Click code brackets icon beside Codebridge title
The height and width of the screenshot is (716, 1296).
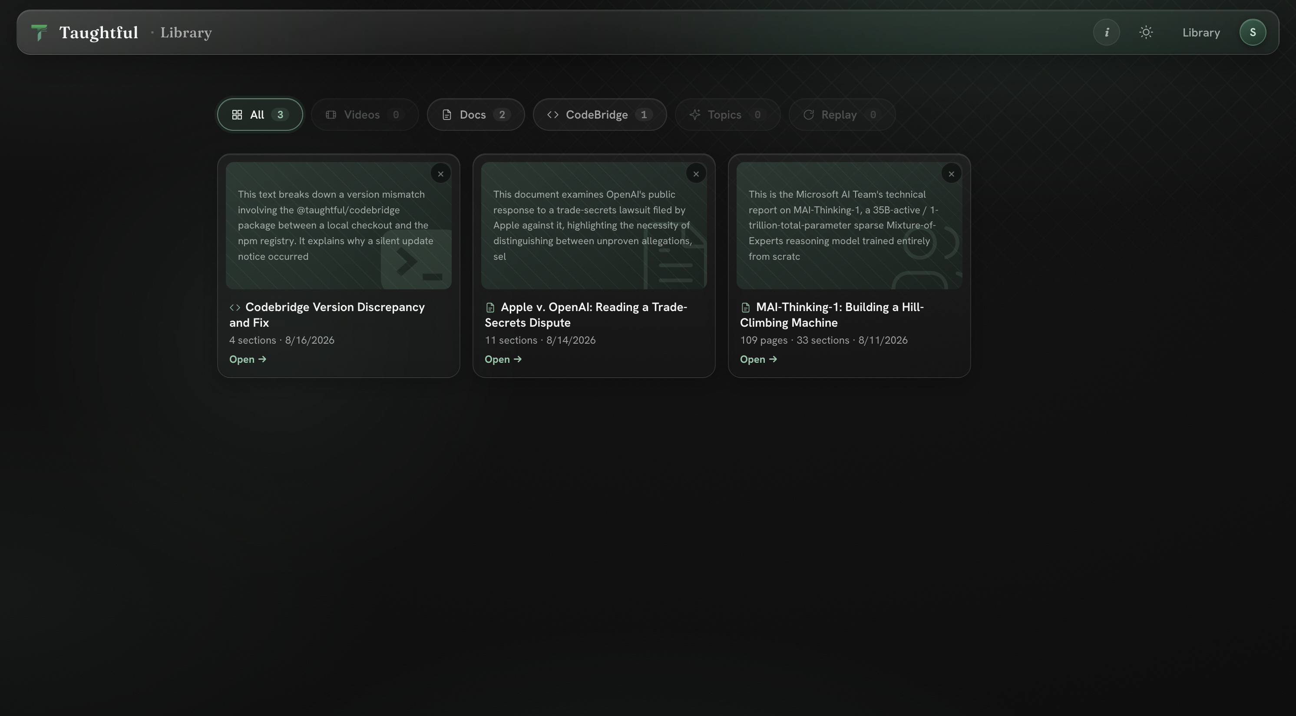(235, 308)
